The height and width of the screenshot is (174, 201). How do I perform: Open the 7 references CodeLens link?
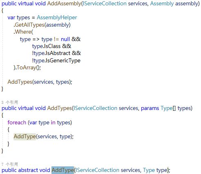point(10,164)
